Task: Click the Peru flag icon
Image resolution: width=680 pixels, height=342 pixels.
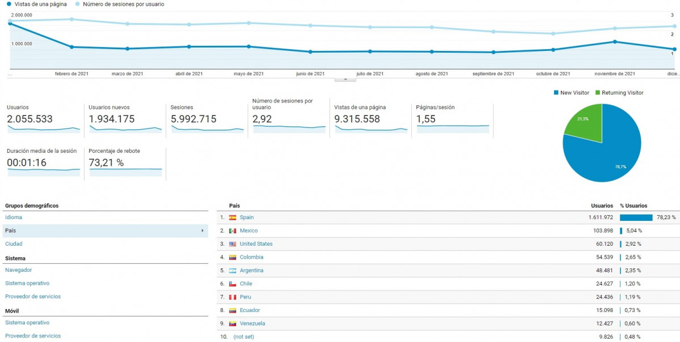Action: click(x=233, y=297)
